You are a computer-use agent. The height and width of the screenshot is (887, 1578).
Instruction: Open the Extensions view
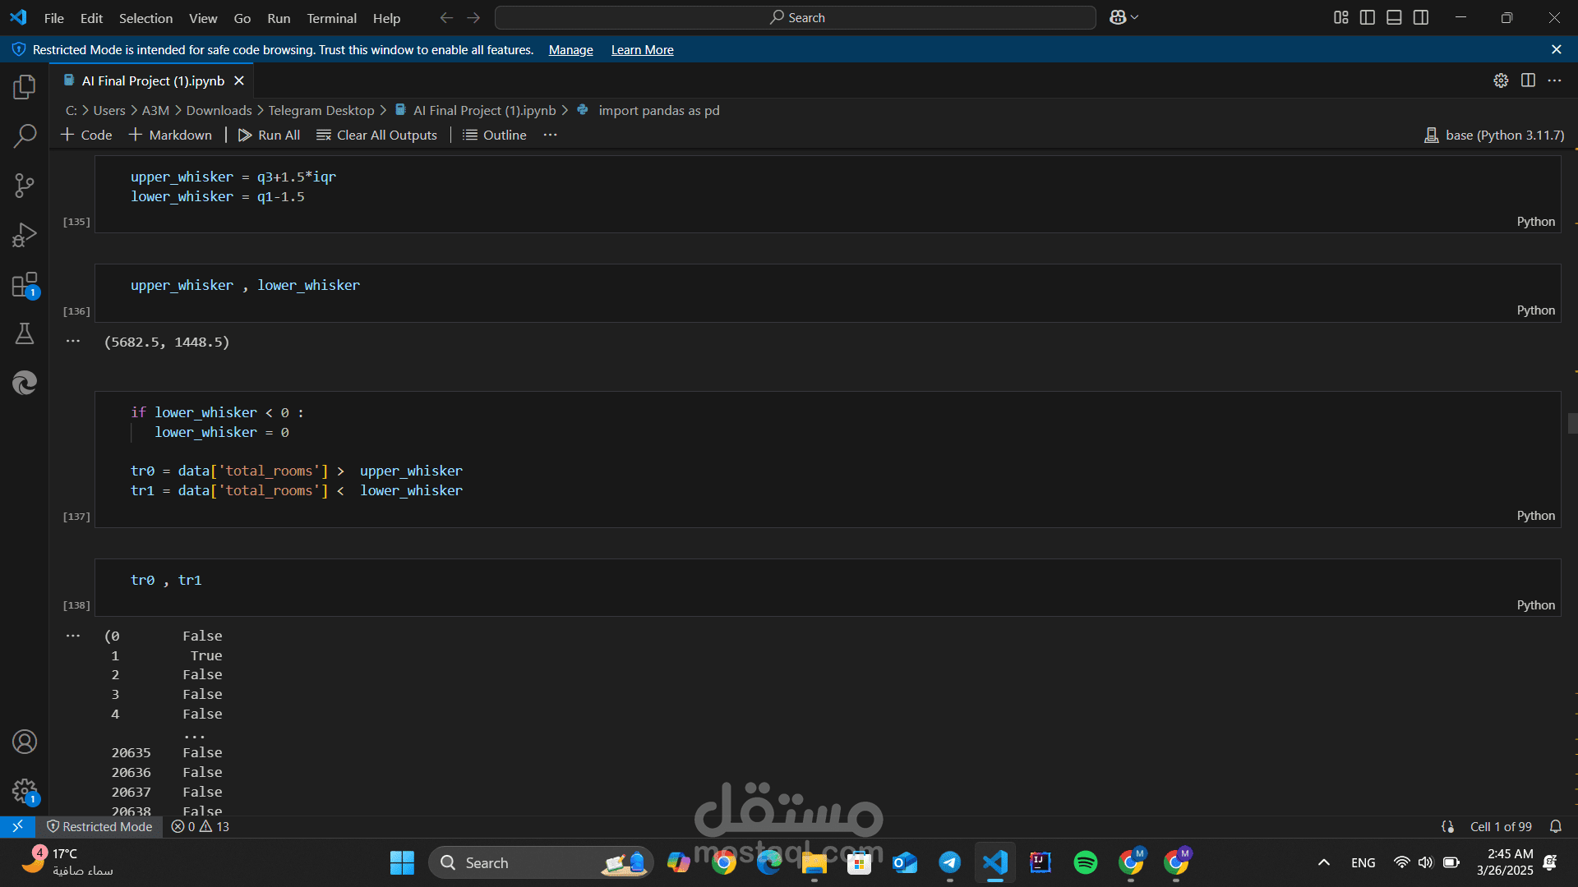tap(25, 285)
